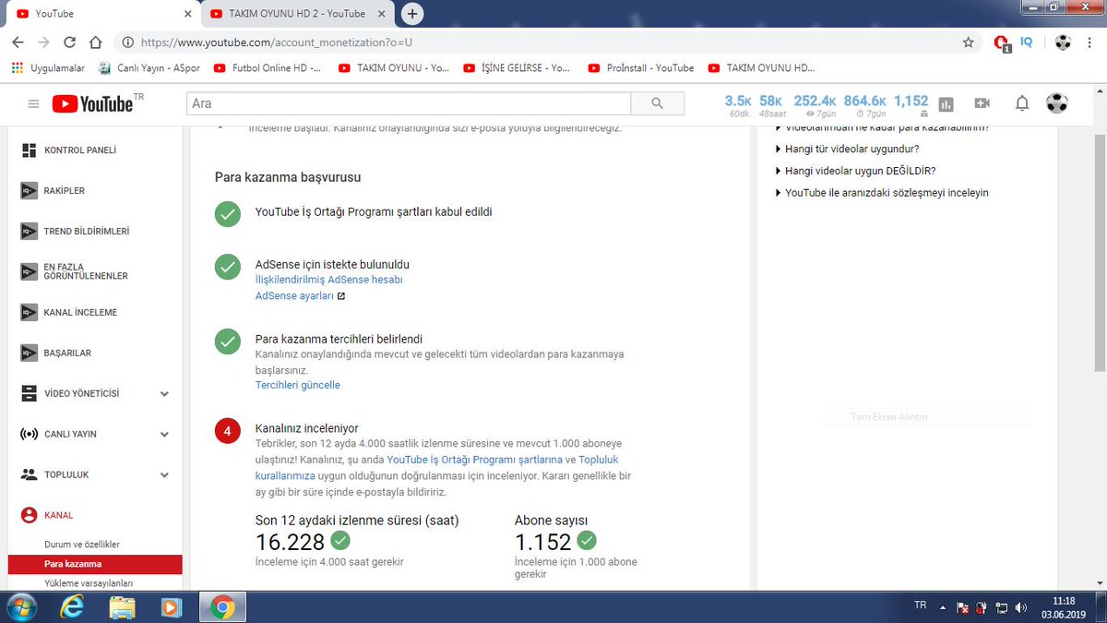This screenshot has width=1107, height=623.
Task: Open the Windows Start button
Action: tap(19, 607)
